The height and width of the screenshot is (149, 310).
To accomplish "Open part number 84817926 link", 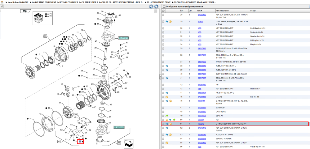I will (x=202, y=55).
